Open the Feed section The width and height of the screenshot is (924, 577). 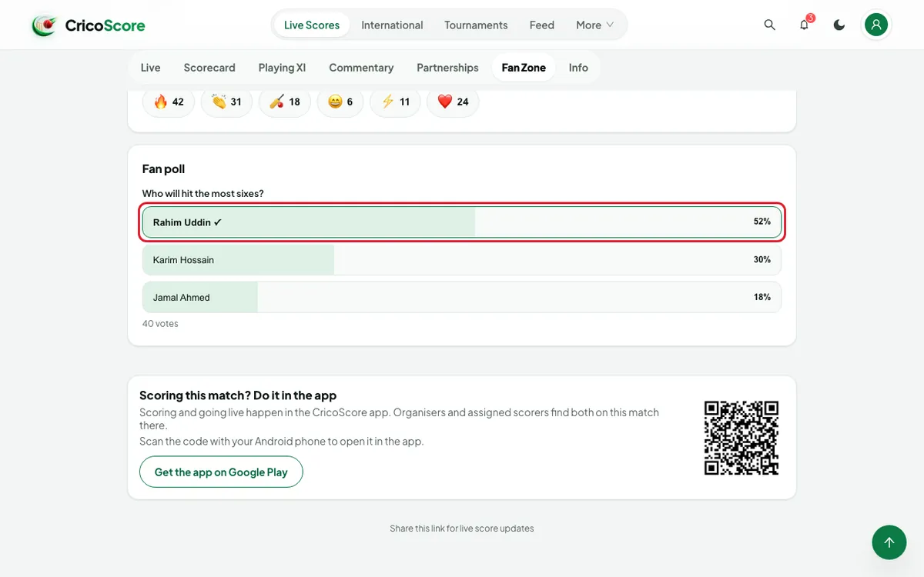(x=542, y=25)
